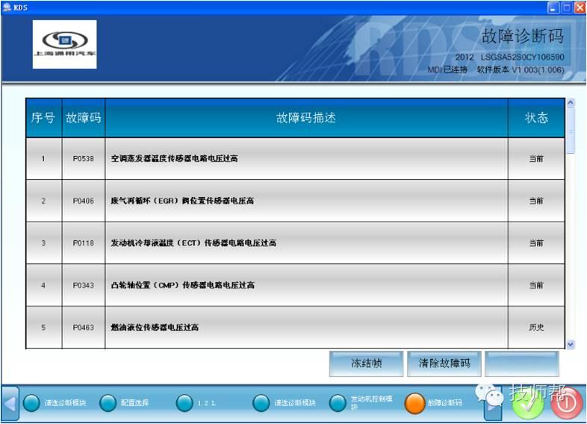Click the scrollbar up arrow of the table
This screenshot has width=587, height=424.
pos(571,102)
